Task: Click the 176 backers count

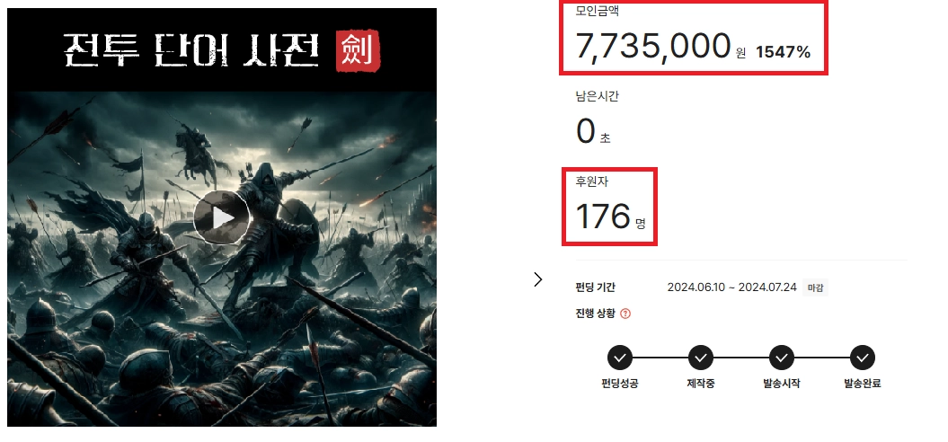Action: click(x=603, y=217)
